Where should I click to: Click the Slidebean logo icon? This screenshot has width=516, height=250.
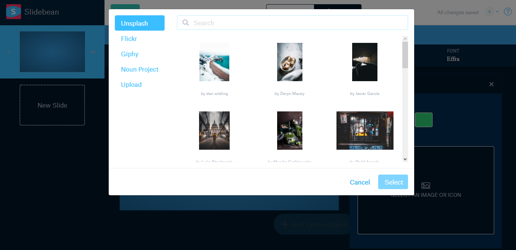tap(13, 12)
